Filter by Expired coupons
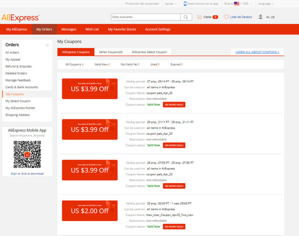The height and width of the screenshot is (236, 299). click(x=177, y=64)
